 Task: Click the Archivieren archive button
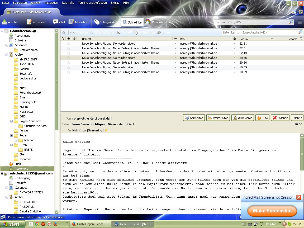pos(243,118)
